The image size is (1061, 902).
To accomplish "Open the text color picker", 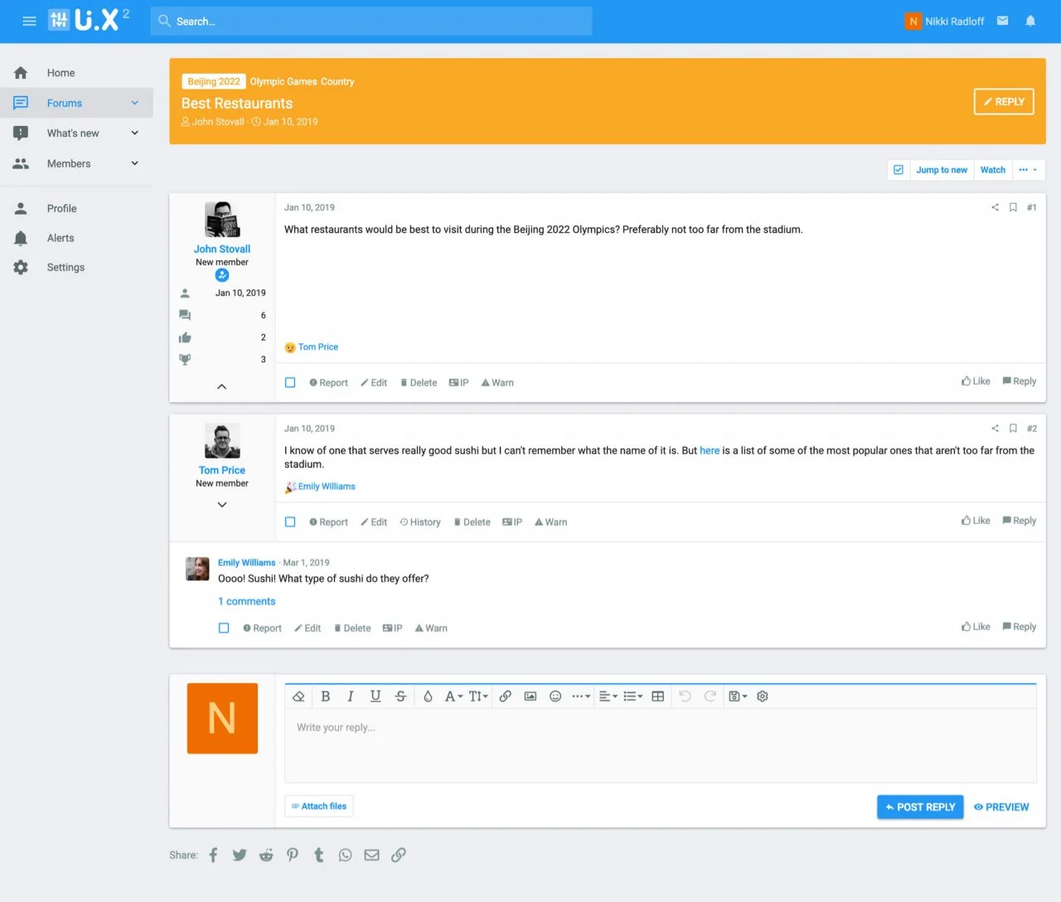I will 428,696.
